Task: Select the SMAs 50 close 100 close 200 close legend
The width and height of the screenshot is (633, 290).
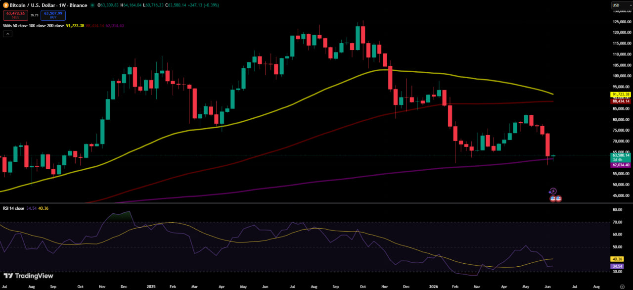Action: click(34, 25)
